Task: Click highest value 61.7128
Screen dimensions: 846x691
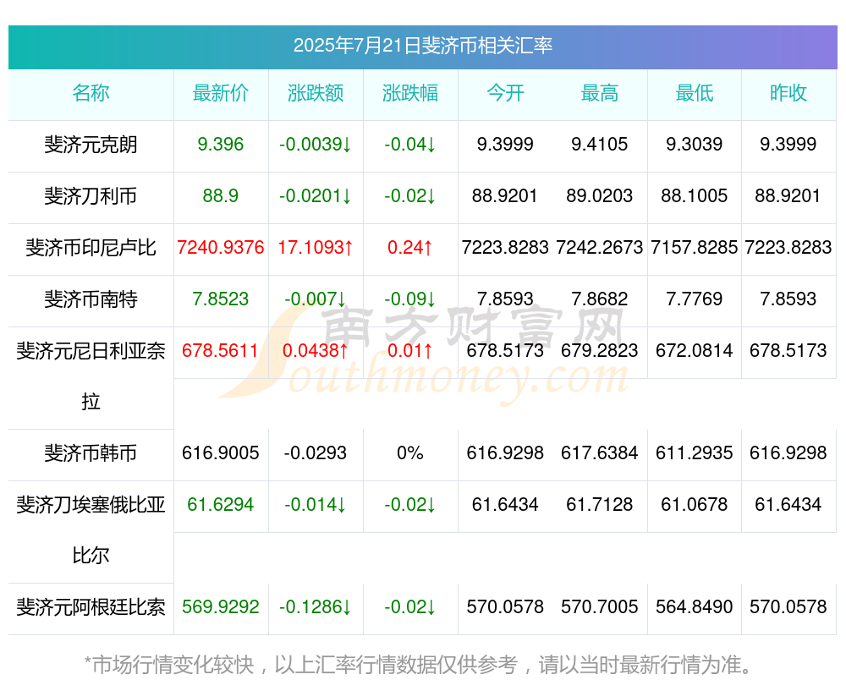Action: point(600,504)
